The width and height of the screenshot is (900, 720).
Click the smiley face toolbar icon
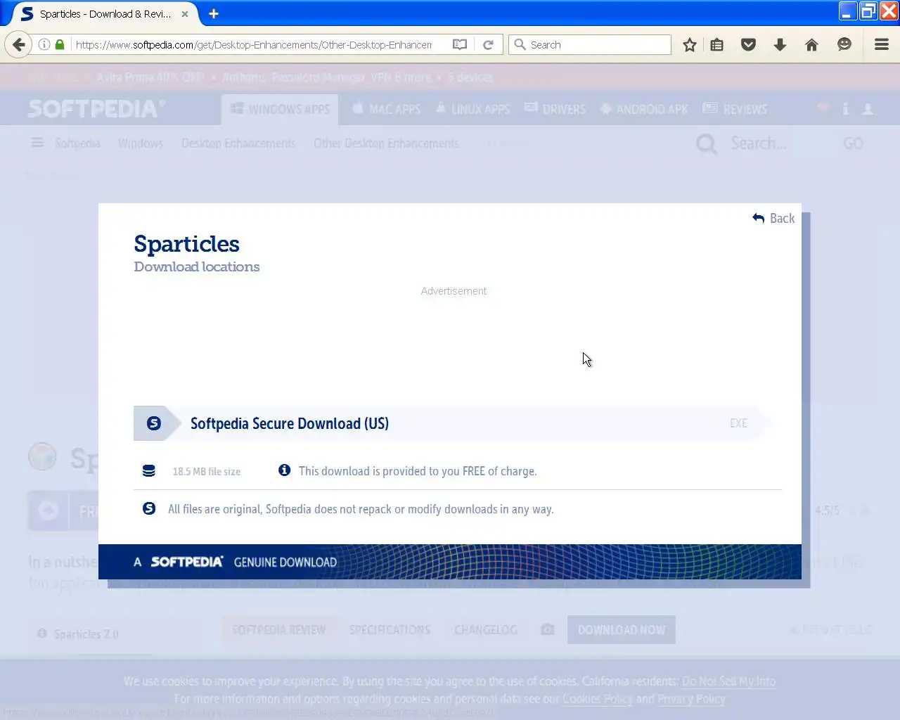(x=844, y=44)
